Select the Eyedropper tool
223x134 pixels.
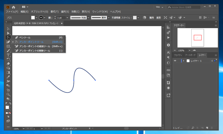click(x=8, y=77)
